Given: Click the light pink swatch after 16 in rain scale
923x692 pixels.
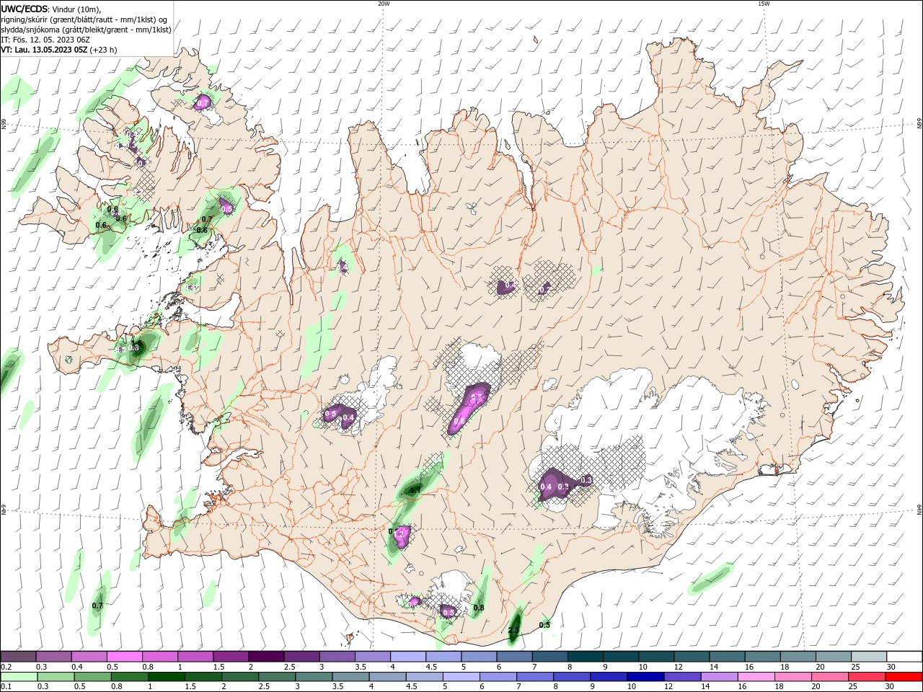Looking at the screenshot, I should pyautogui.click(x=756, y=676).
